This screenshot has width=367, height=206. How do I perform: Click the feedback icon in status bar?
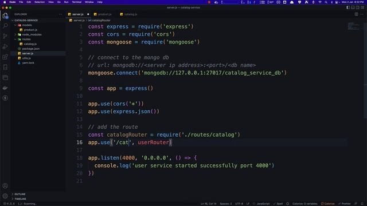point(356,204)
